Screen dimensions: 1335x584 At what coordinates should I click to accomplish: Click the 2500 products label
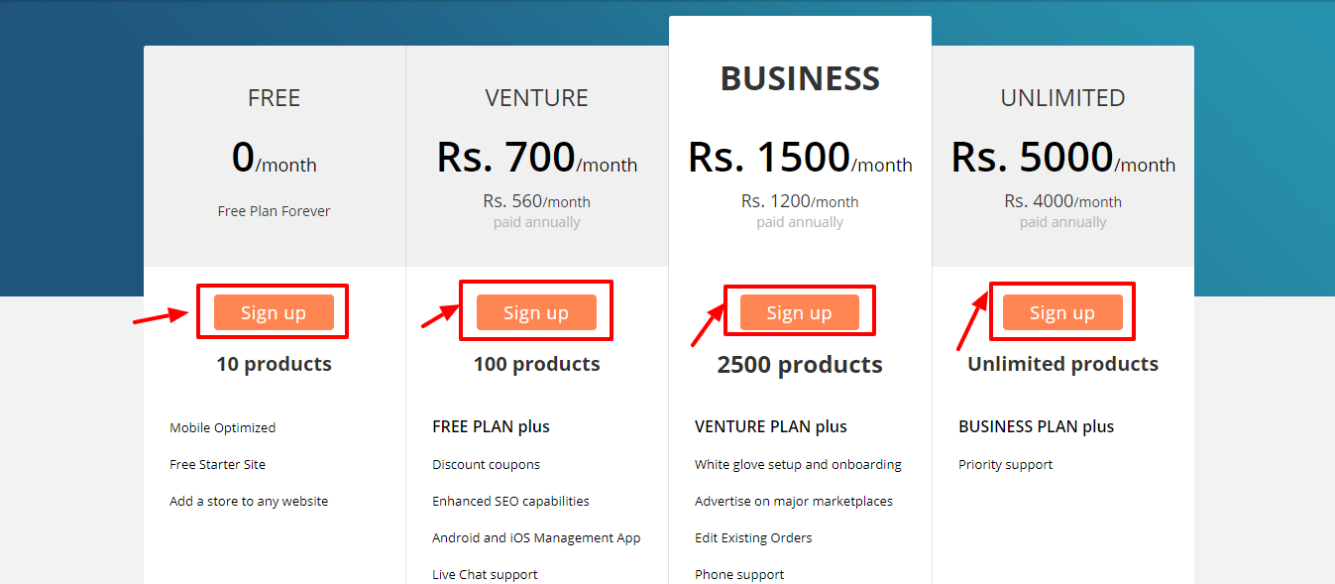point(799,364)
